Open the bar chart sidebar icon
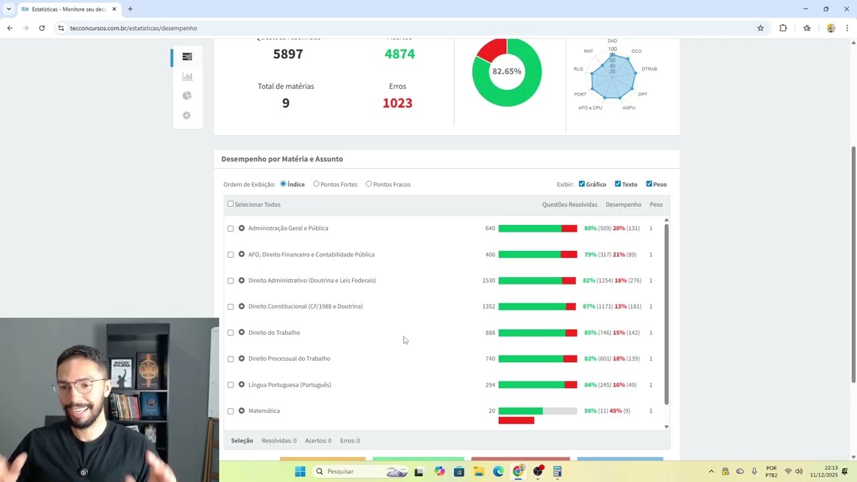This screenshot has width=857, height=482. click(x=187, y=76)
